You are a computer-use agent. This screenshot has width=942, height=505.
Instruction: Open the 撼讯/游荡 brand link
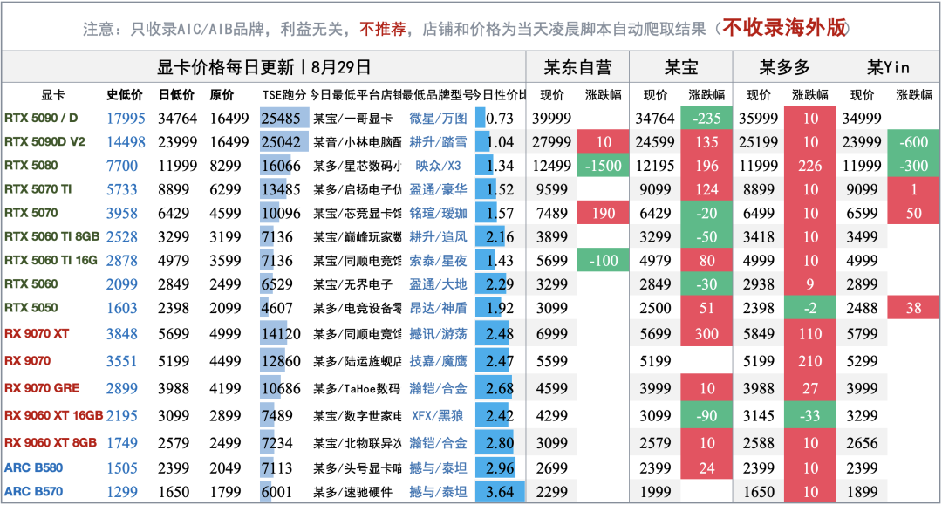pos(438,333)
